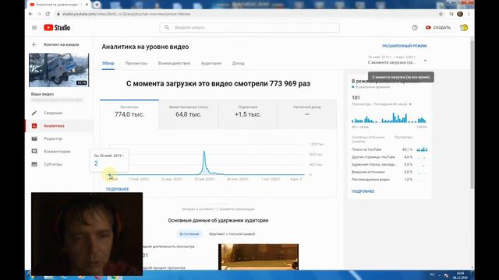The width and height of the screenshot is (499, 280).
Task: Click the search magnifier icon
Action: click(167, 28)
